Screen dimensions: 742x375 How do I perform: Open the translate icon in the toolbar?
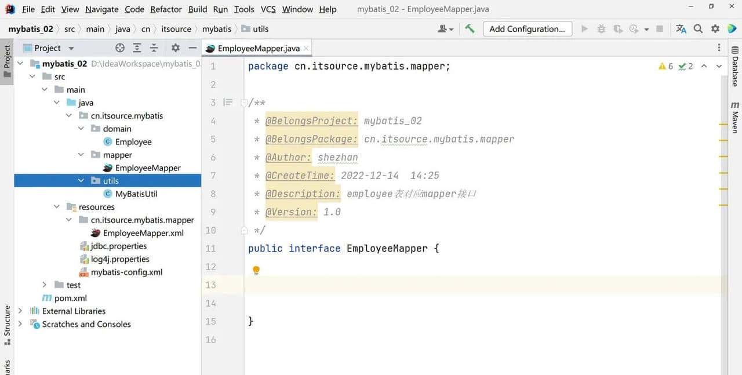(681, 29)
